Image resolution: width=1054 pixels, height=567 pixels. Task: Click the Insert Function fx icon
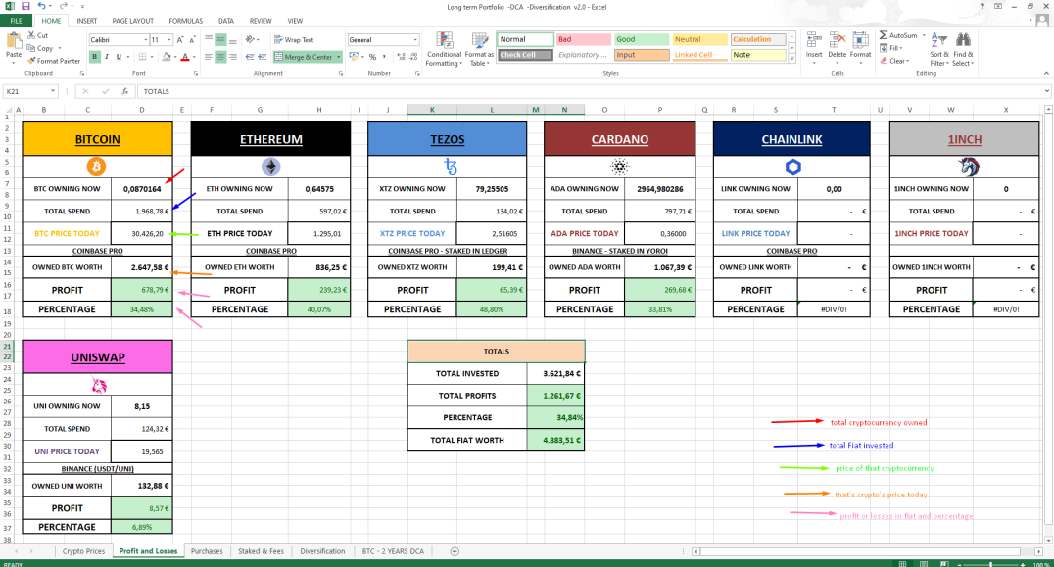tap(125, 91)
